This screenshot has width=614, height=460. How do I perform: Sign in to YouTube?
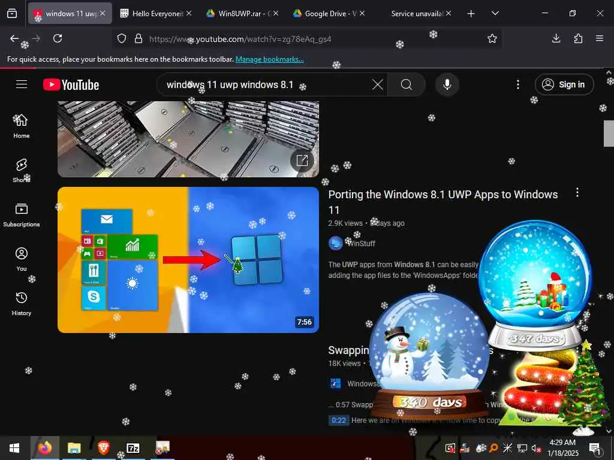pos(564,84)
